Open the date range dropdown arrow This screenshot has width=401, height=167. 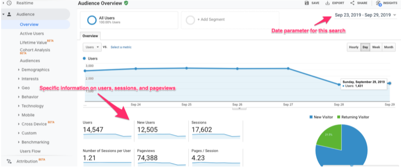point(395,15)
